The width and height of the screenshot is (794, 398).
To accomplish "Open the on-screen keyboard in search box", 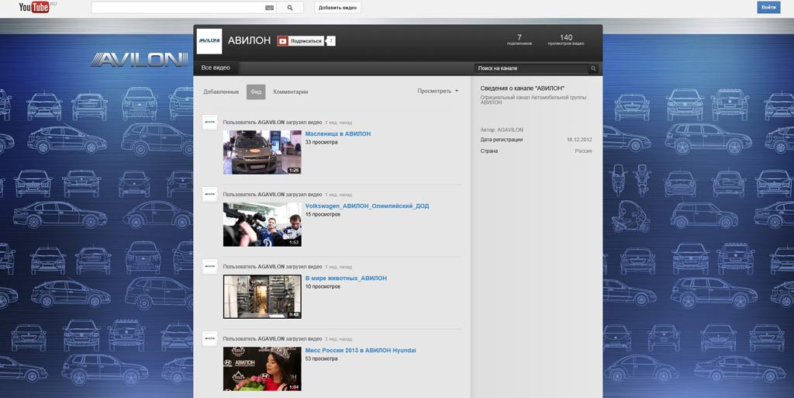I will [269, 8].
